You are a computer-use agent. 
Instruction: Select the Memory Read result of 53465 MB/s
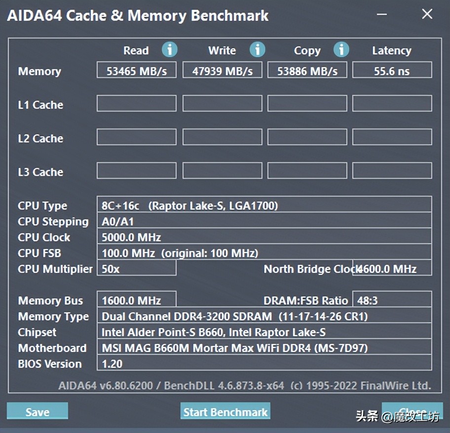point(137,70)
